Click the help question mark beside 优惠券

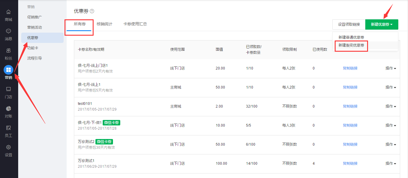tap(92, 11)
